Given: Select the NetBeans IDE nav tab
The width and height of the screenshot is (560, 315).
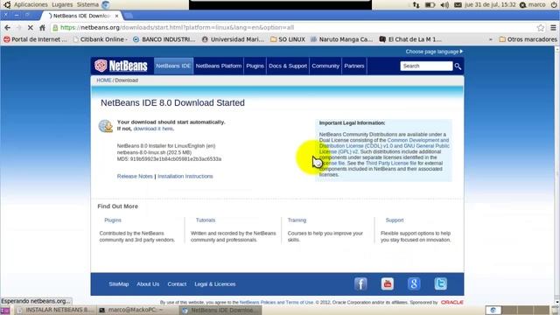Looking at the screenshot, I should (173, 66).
